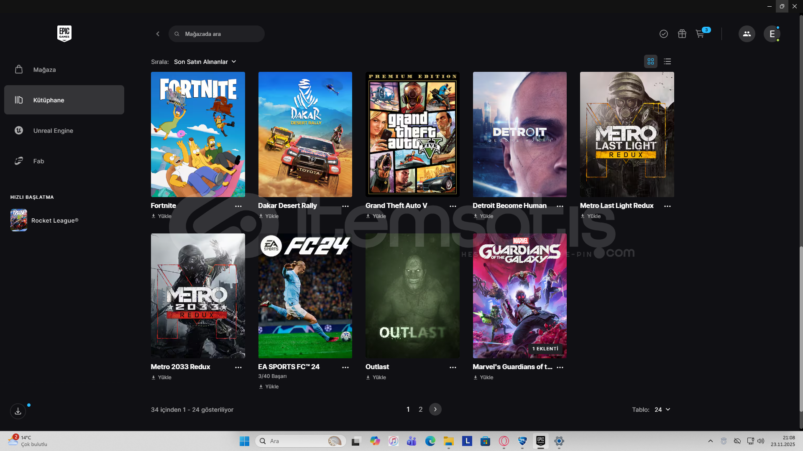
Task: Expand the Son Satın Alınanlar sort dropdown
Action: [205, 62]
